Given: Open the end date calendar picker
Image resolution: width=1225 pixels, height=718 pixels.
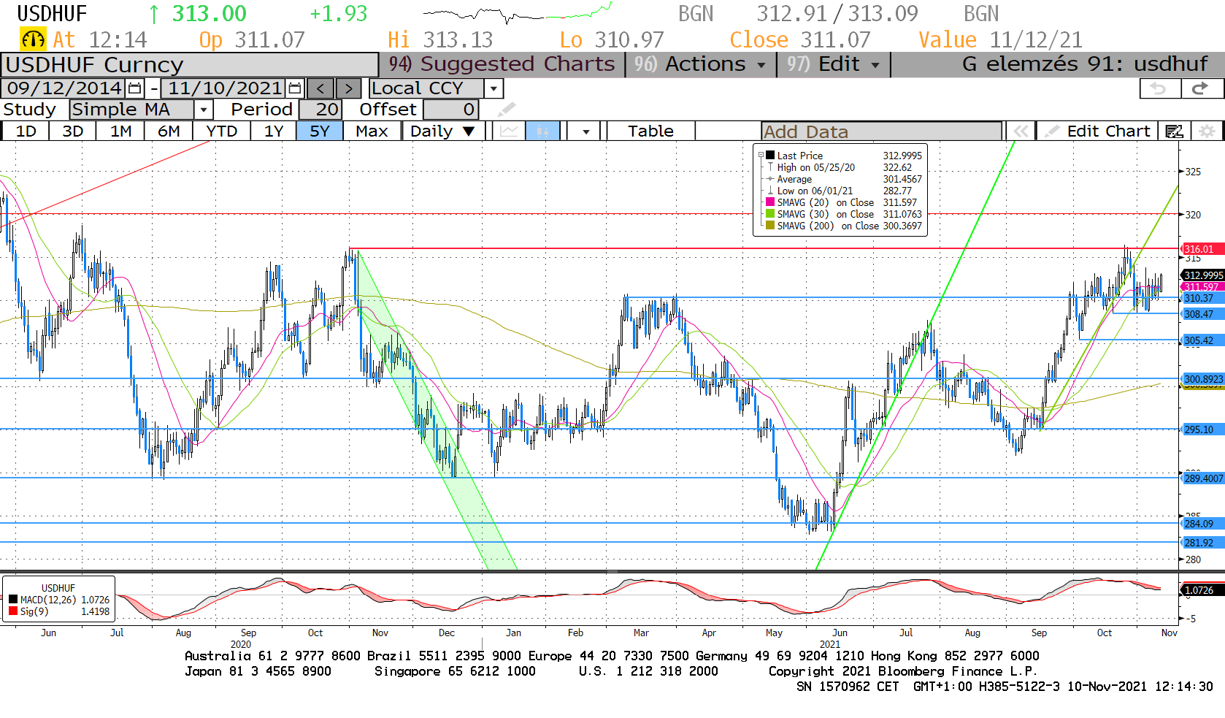Looking at the screenshot, I should click(295, 88).
